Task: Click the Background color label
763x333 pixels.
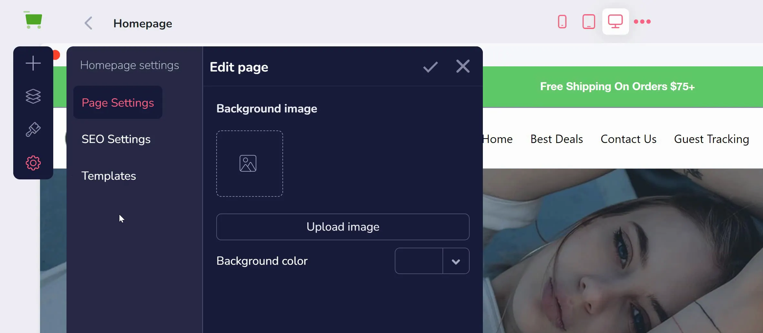Action: 262,261
